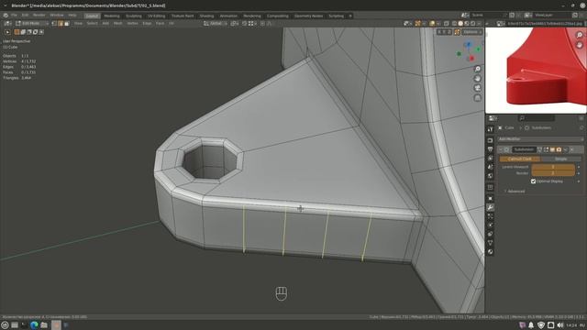Open the Modifier properties wrench tab
This screenshot has height=330, width=587.
[x=490, y=207]
